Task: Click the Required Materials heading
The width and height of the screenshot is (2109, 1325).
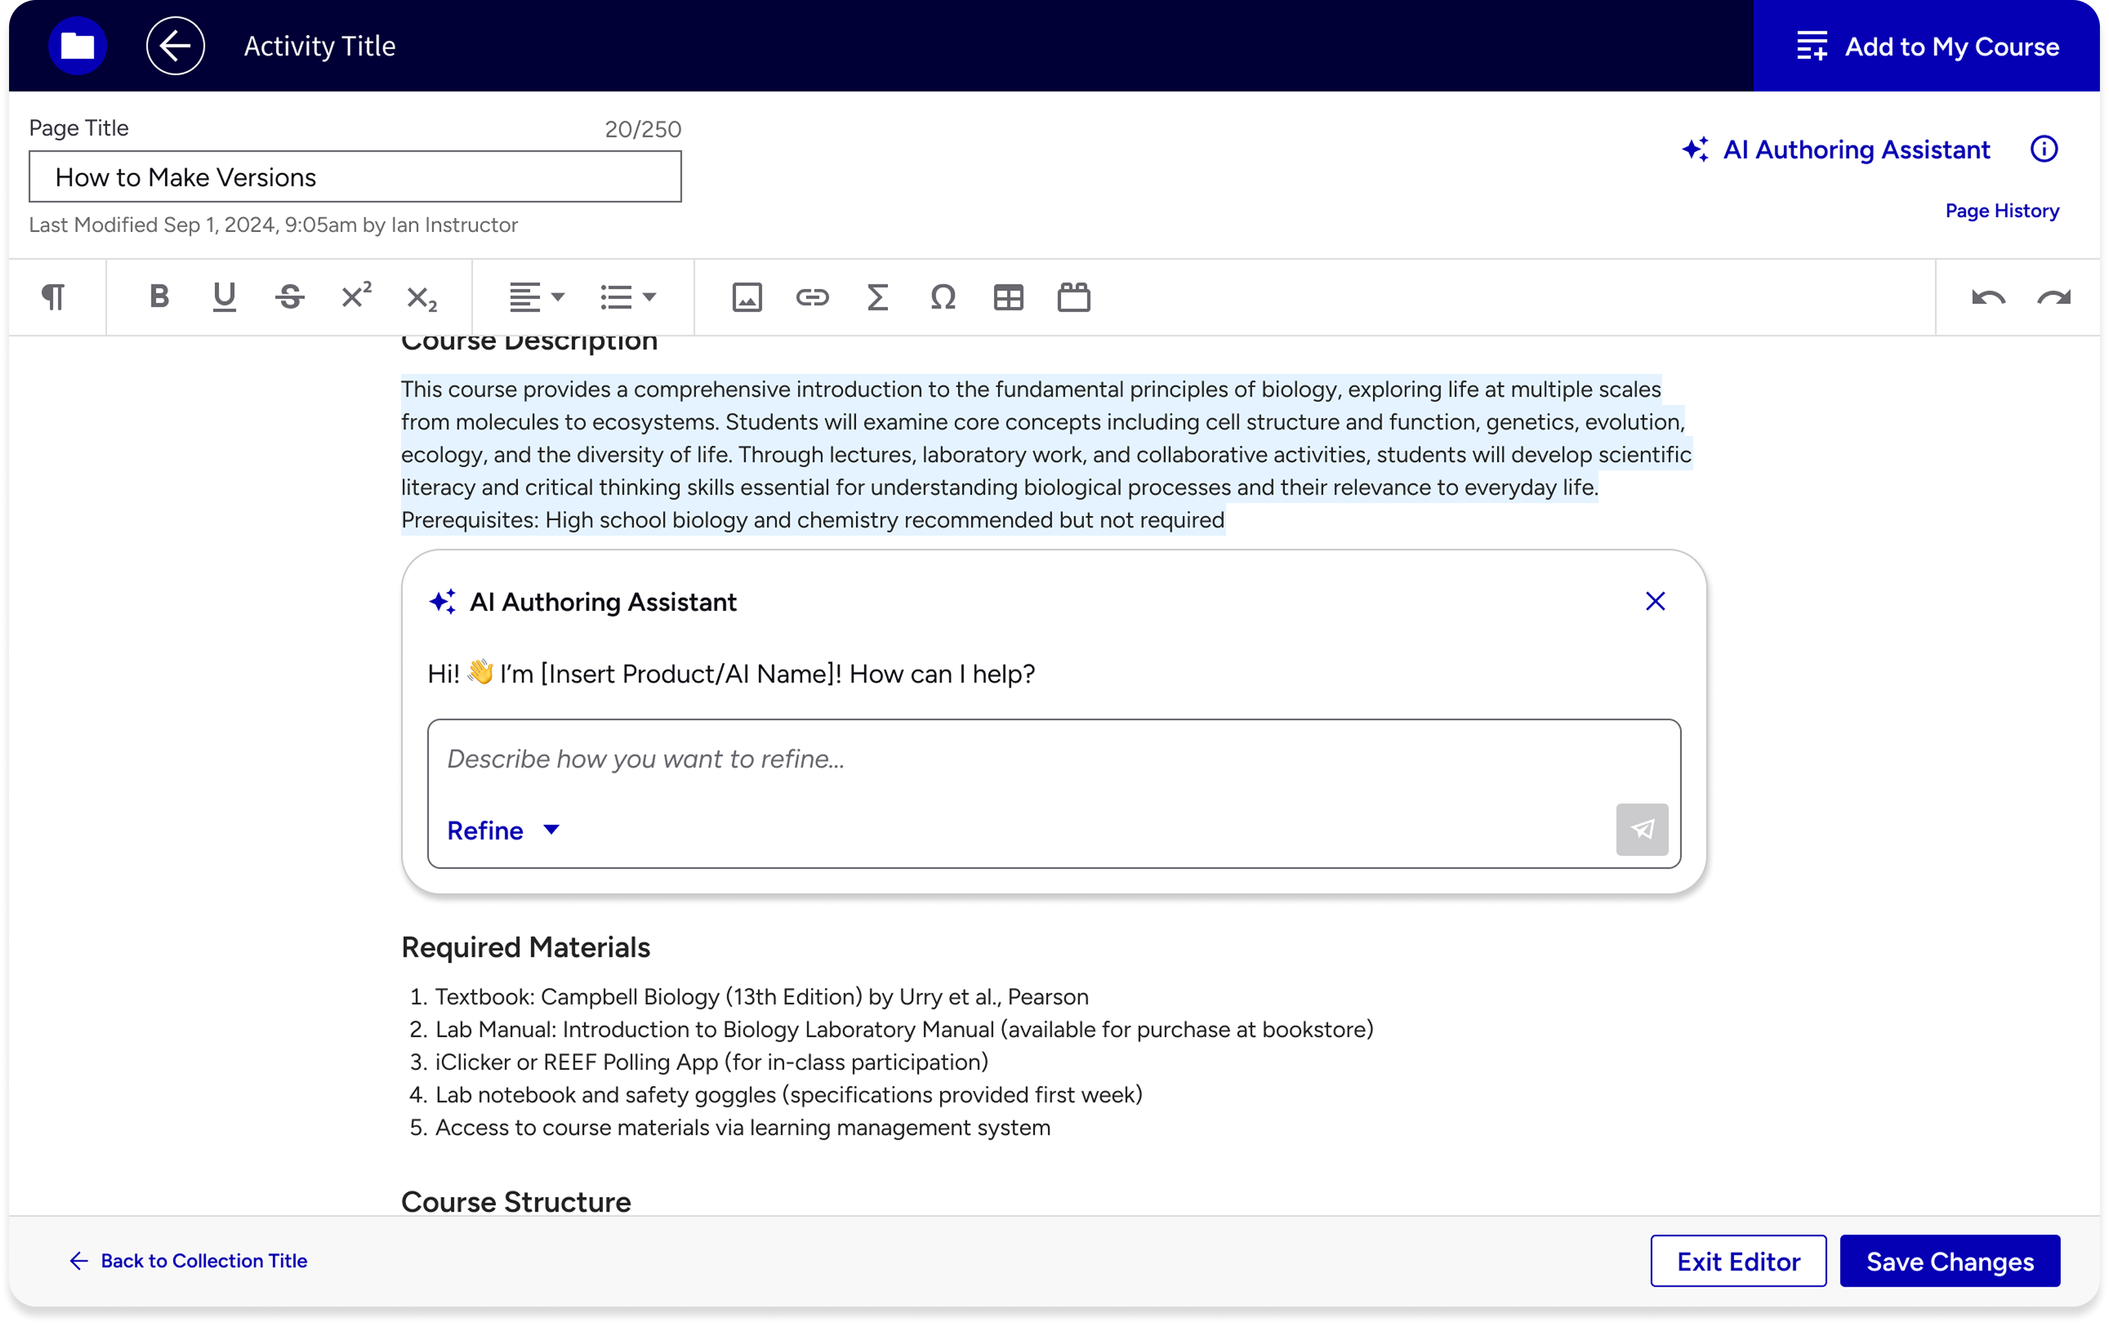Action: (x=526, y=947)
